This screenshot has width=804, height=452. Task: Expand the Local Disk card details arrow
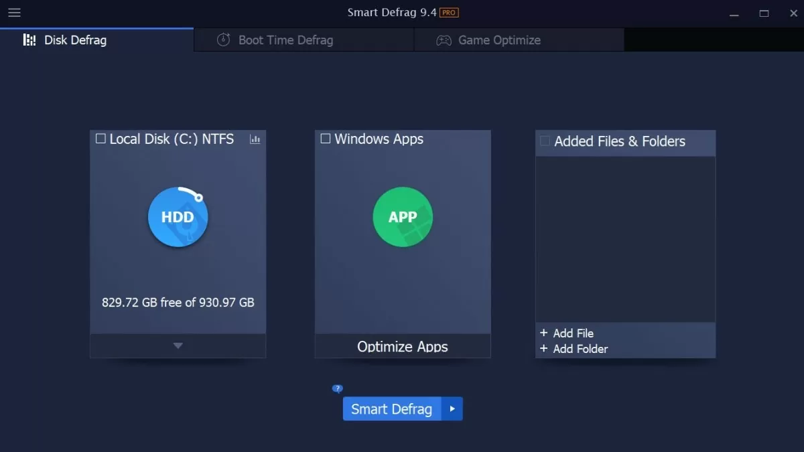coord(178,346)
